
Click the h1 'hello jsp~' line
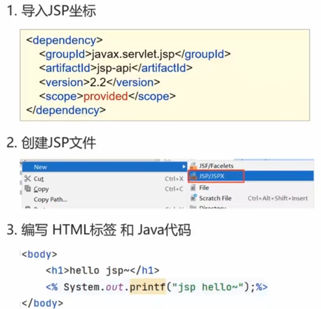(x=103, y=271)
